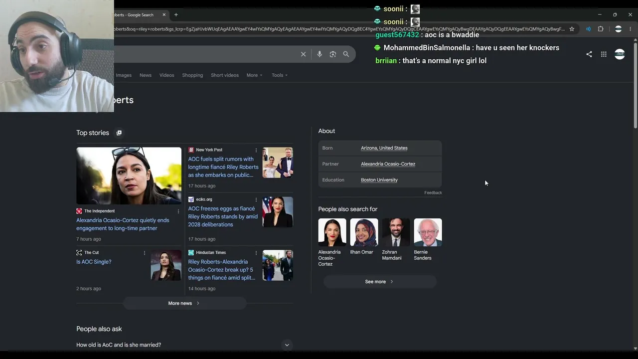Click the Feedback link under About
Image resolution: width=638 pixels, height=359 pixels.
433,193
